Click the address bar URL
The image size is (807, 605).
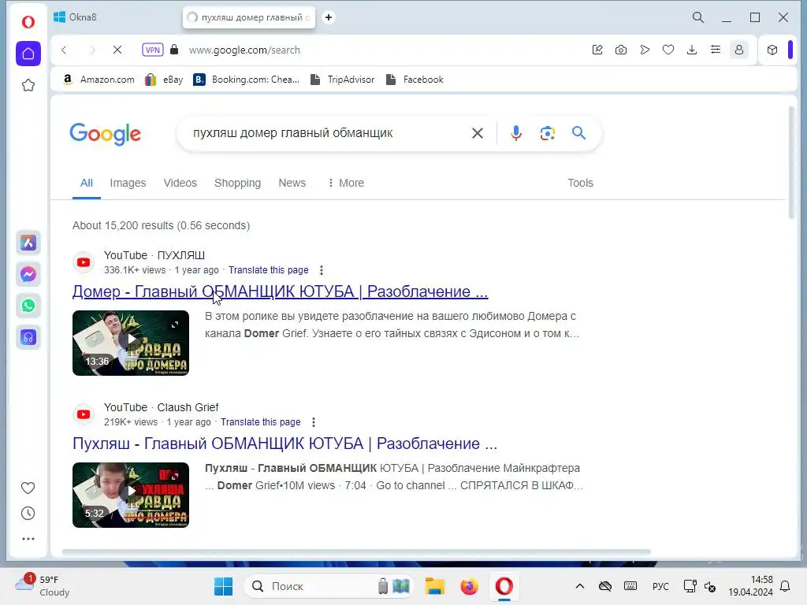pyautogui.click(x=244, y=50)
